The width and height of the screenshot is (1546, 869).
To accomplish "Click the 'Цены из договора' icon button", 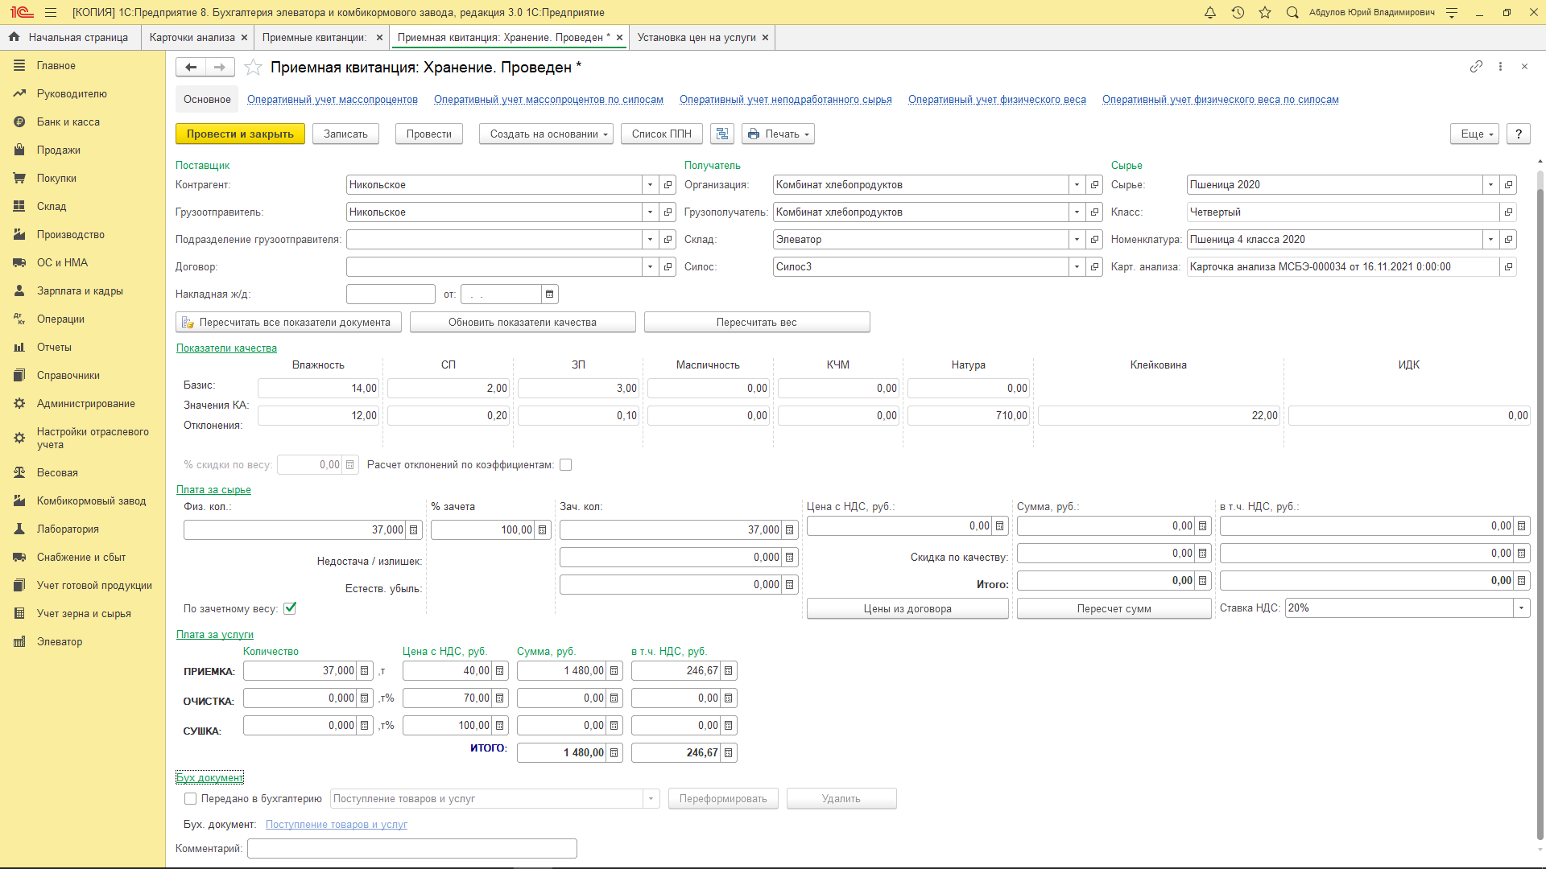I will coord(906,608).
